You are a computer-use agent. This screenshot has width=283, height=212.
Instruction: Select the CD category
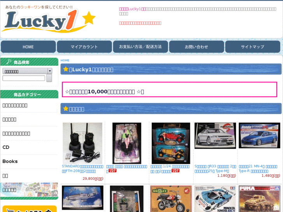click(6, 147)
